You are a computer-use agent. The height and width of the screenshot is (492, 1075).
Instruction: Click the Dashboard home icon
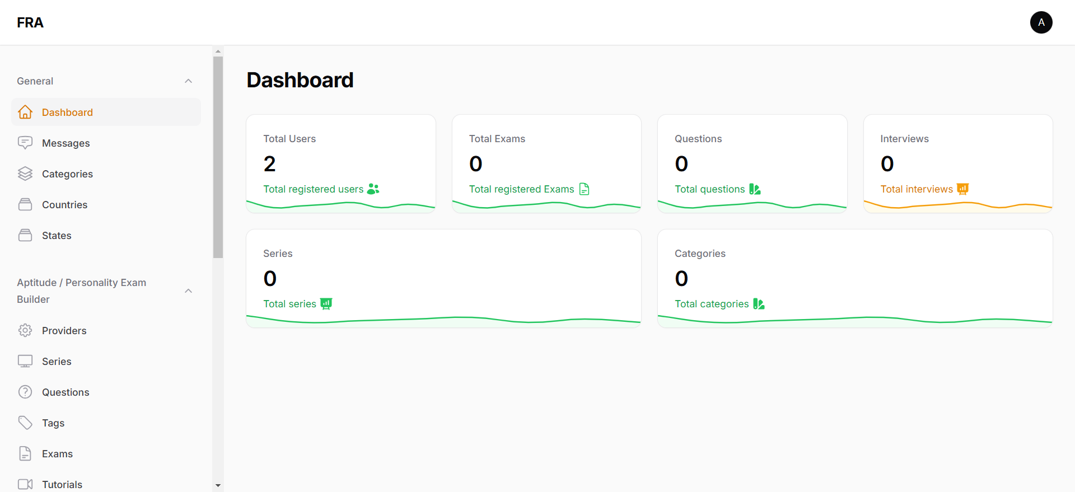coord(25,113)
